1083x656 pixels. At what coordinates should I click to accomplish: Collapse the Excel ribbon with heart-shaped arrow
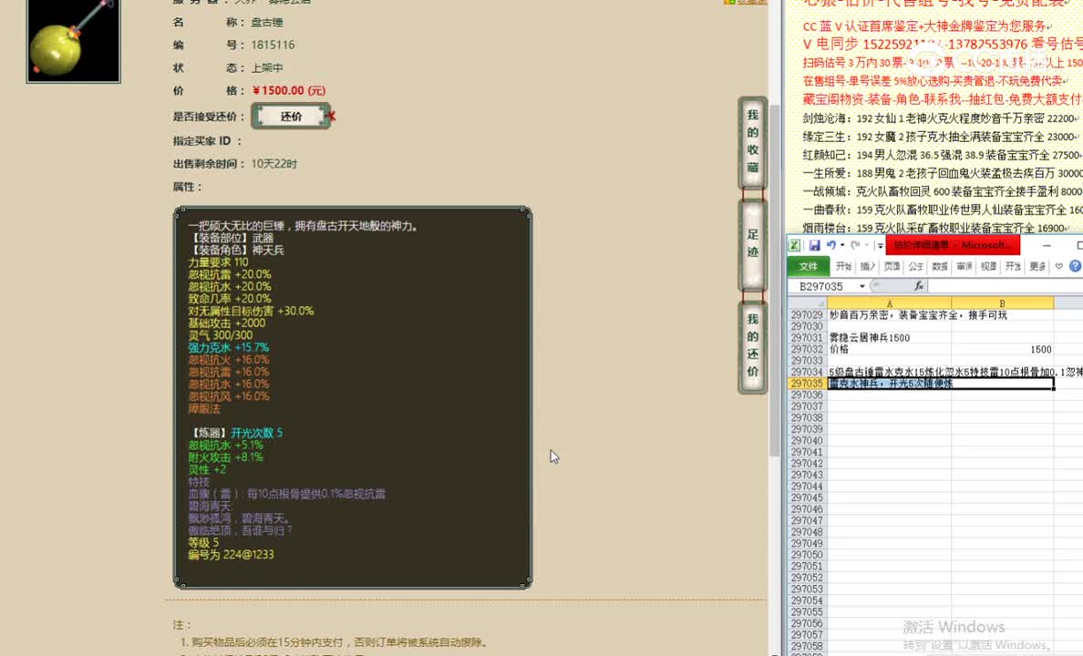(1058, 266)
